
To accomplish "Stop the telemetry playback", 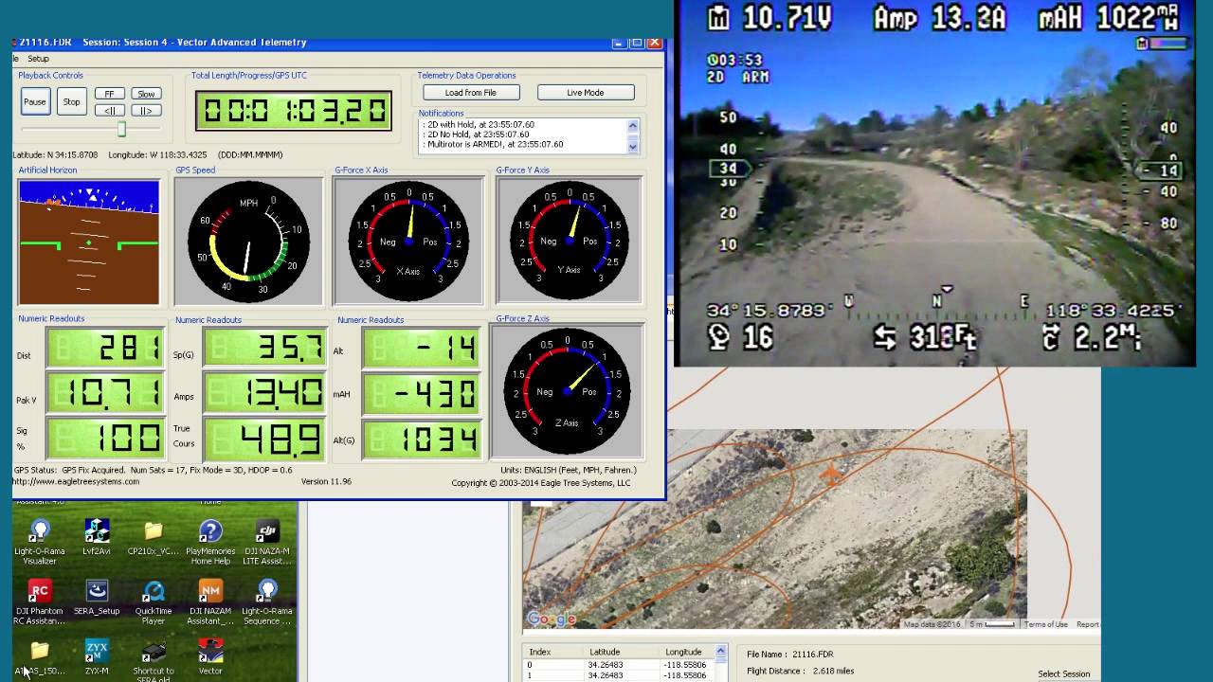I will tap(72, 102).
